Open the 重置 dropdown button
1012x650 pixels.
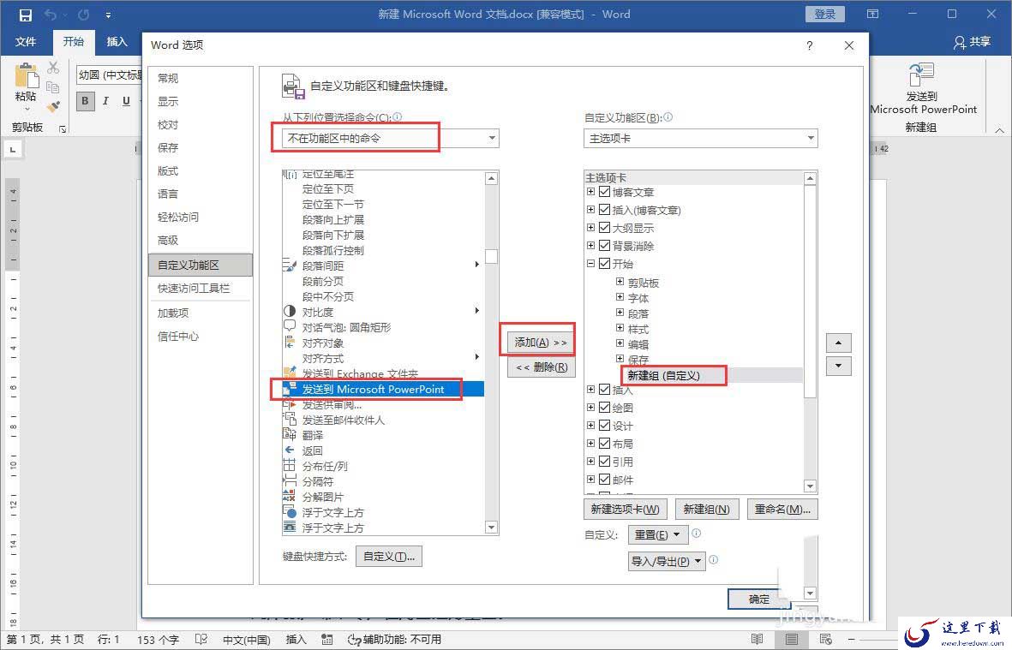coord(658,534)
